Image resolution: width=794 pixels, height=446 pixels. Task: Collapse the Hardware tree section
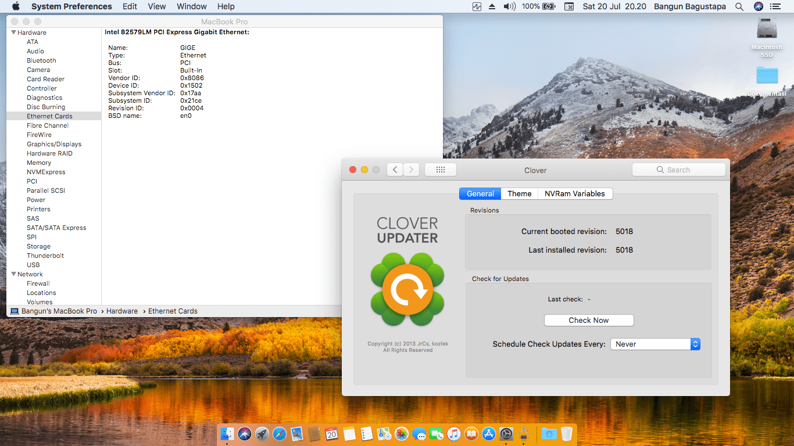pyautogui.click(x=14, y=33)
